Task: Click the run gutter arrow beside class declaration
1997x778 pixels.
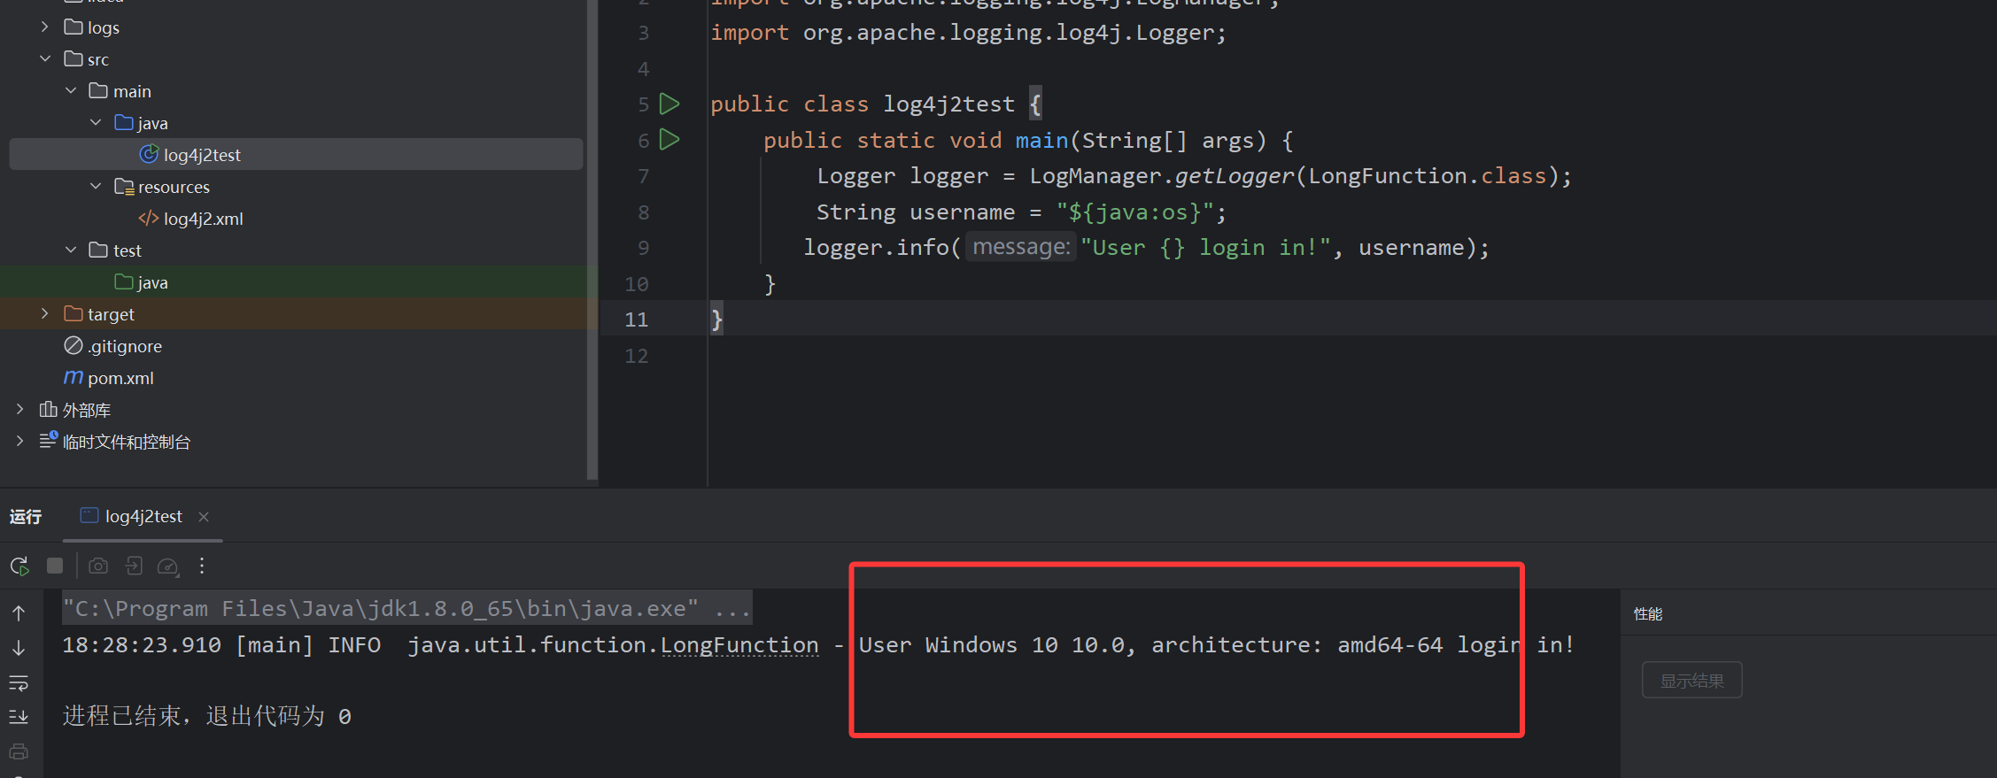Action: coord(670,104)
